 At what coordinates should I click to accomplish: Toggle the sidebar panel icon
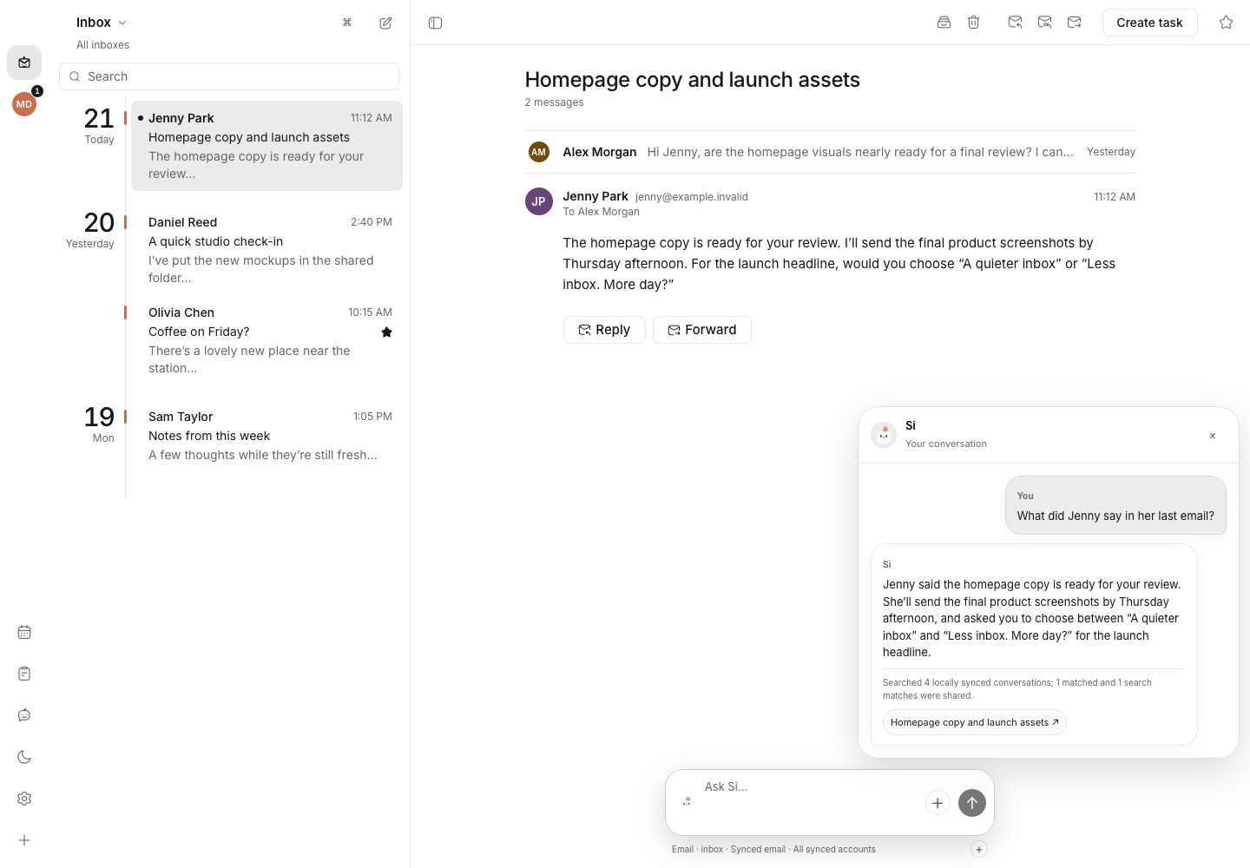[x=436, y=23]
